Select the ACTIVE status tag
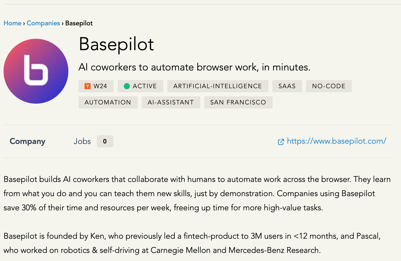401x261 pixels. pyautogui.click(x=141, y=86)
